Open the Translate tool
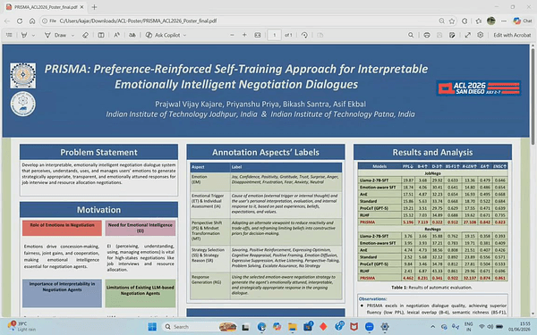The image size is (537, 335). 132,35
